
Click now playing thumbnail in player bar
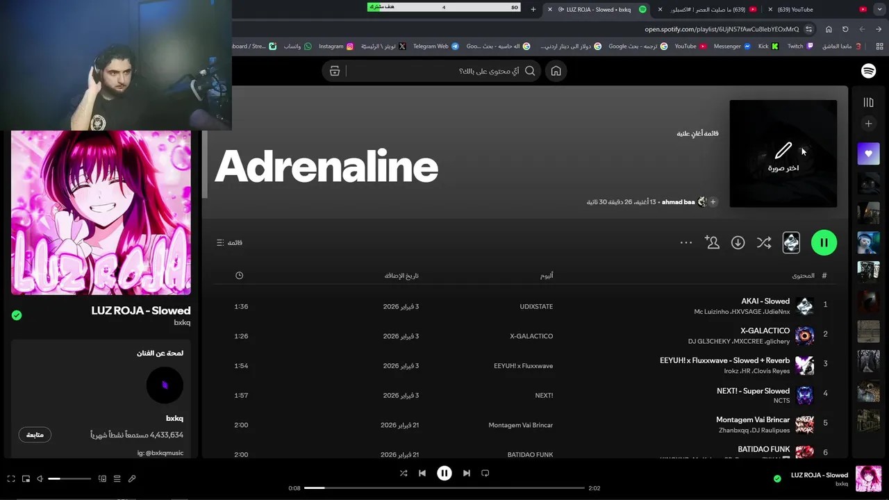coord(869,478)
